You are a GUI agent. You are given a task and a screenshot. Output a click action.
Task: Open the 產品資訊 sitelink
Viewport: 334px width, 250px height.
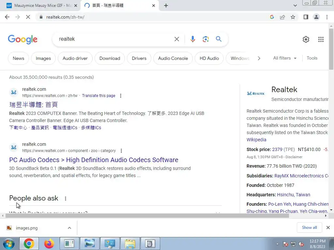point(40,128)
